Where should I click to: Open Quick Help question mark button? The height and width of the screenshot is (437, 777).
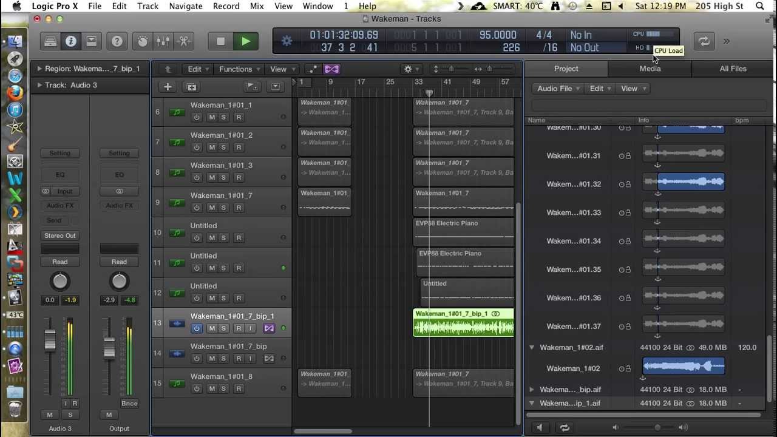pyautogui.click(x=117, y=41)
